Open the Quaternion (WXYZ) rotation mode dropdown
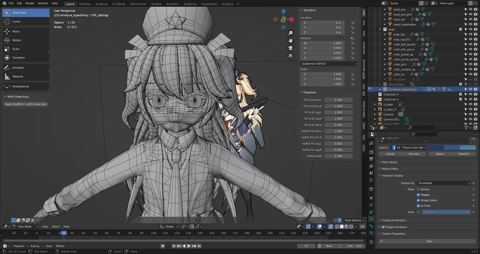This screenshot has height=254, width=480. coord(329,64)
